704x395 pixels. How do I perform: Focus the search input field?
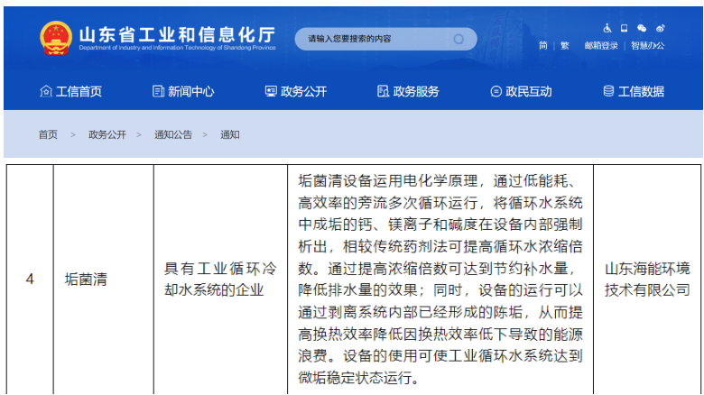click(375, 40)
